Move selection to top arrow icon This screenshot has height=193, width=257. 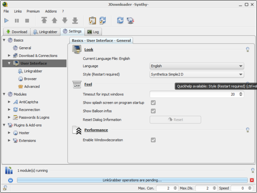(44, 20)
